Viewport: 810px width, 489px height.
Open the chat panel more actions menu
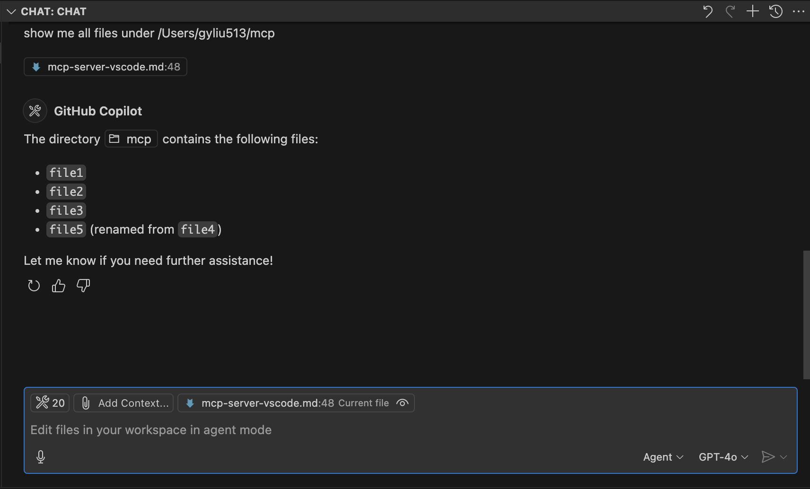(799, 11)
